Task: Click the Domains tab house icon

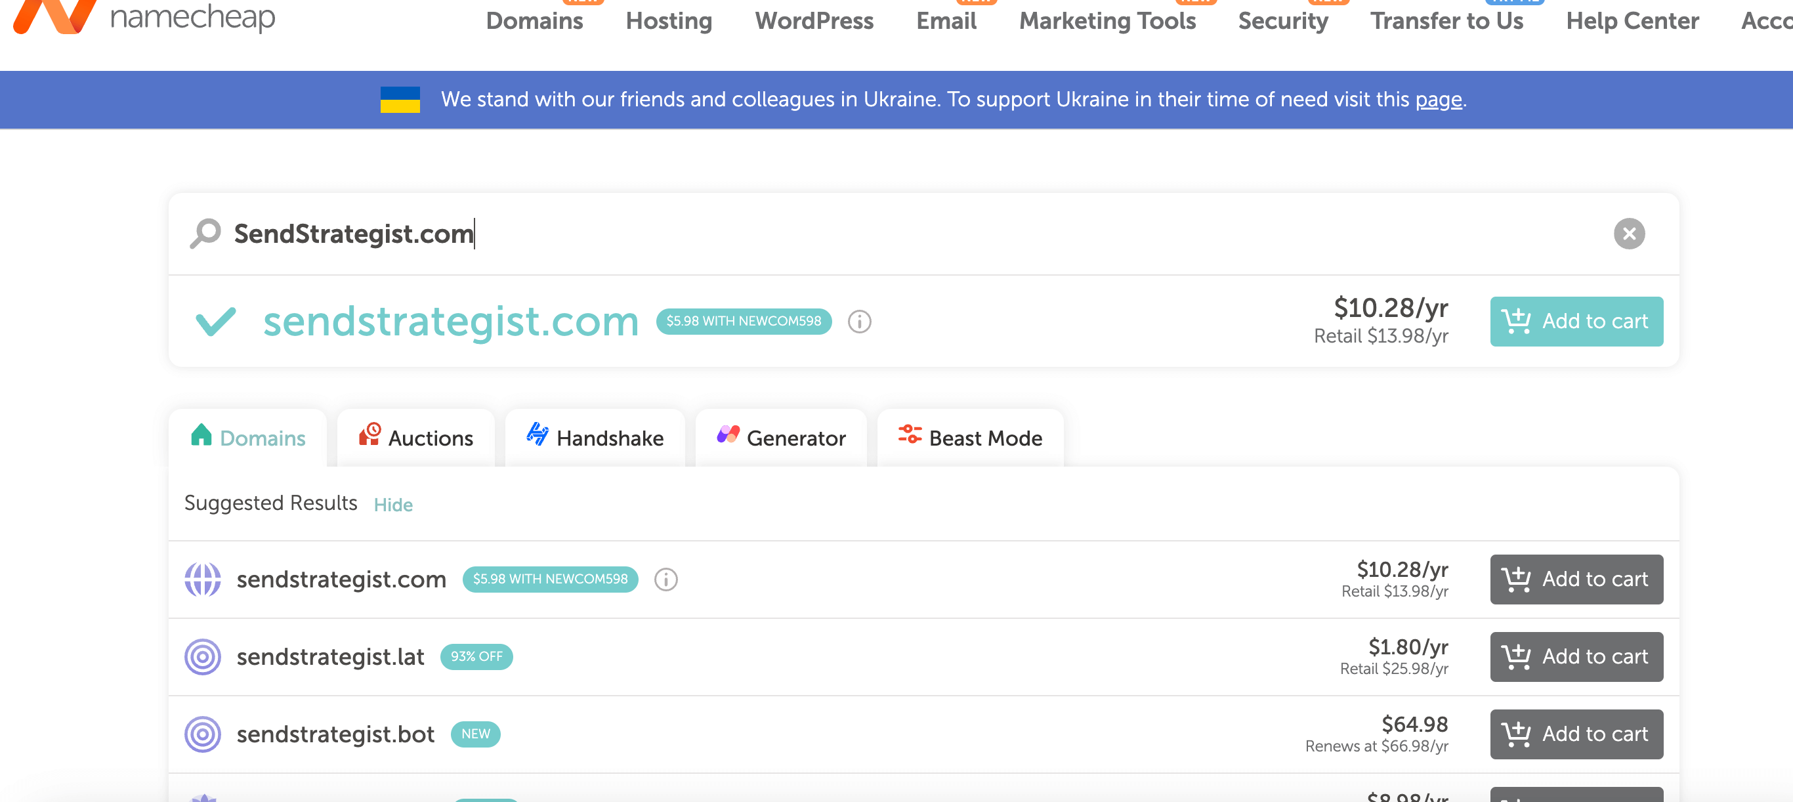Action: point(201,434)
